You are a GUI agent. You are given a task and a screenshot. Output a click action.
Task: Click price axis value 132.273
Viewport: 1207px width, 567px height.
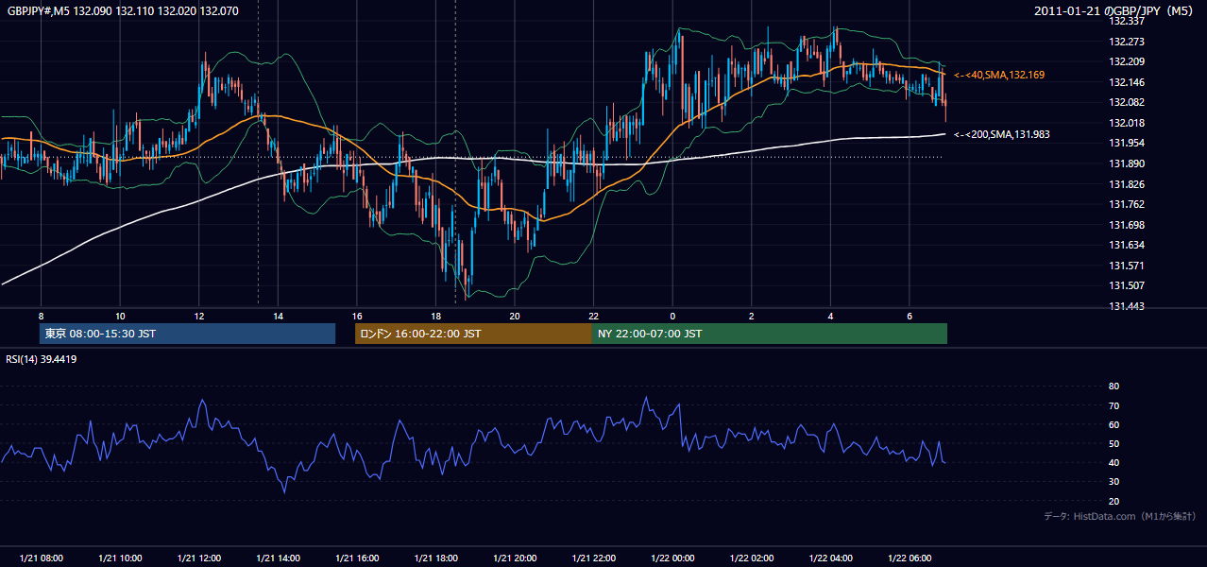[x=1126, y=42]
